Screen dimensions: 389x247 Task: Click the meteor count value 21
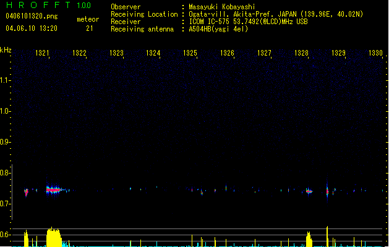click(x=89, y=28)
